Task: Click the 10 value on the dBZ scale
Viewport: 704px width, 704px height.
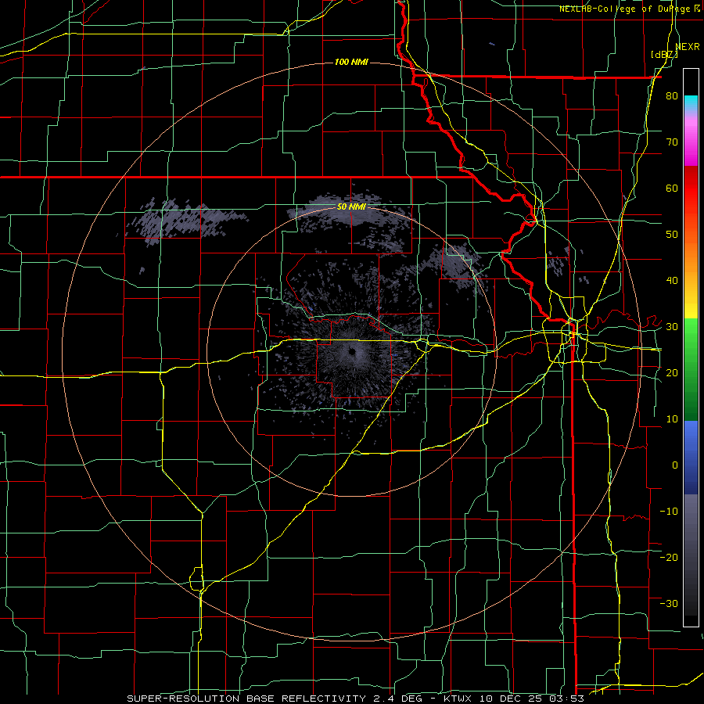Action: pos(672,419)
